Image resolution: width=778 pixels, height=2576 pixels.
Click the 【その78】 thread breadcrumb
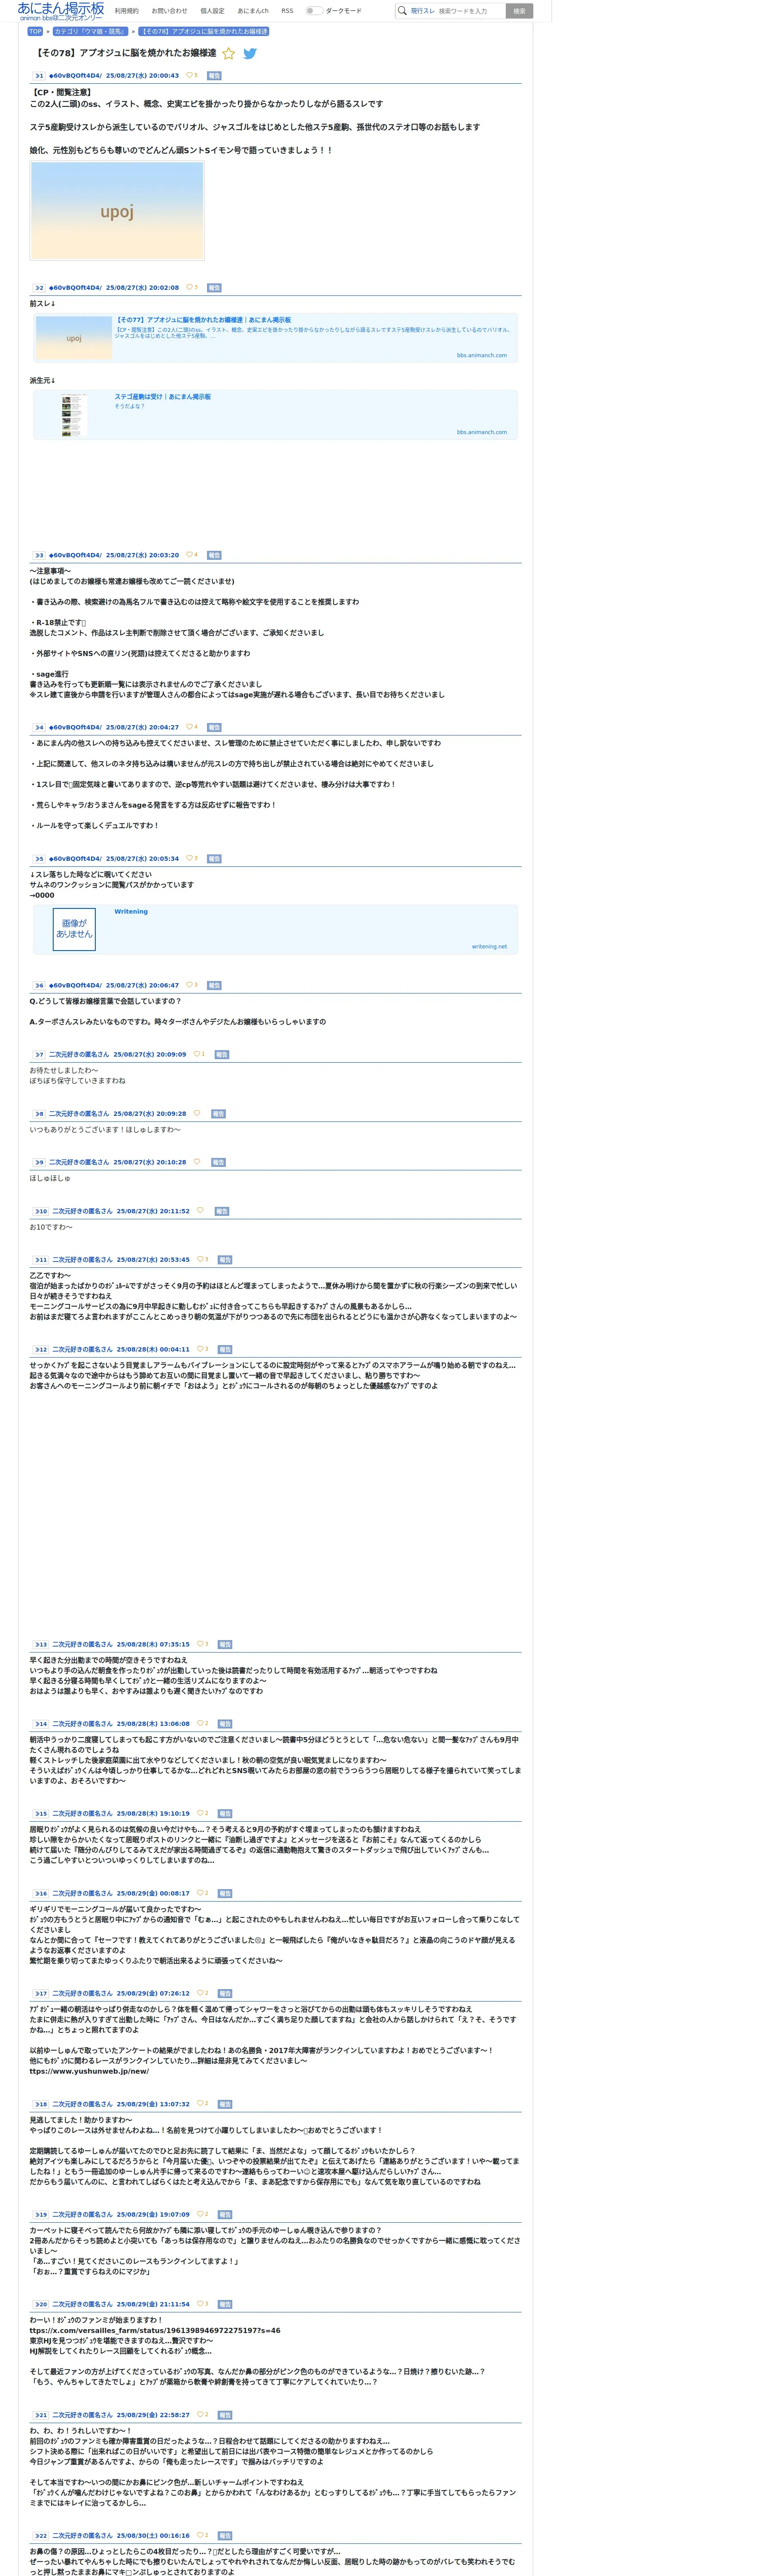click(204, 31)
